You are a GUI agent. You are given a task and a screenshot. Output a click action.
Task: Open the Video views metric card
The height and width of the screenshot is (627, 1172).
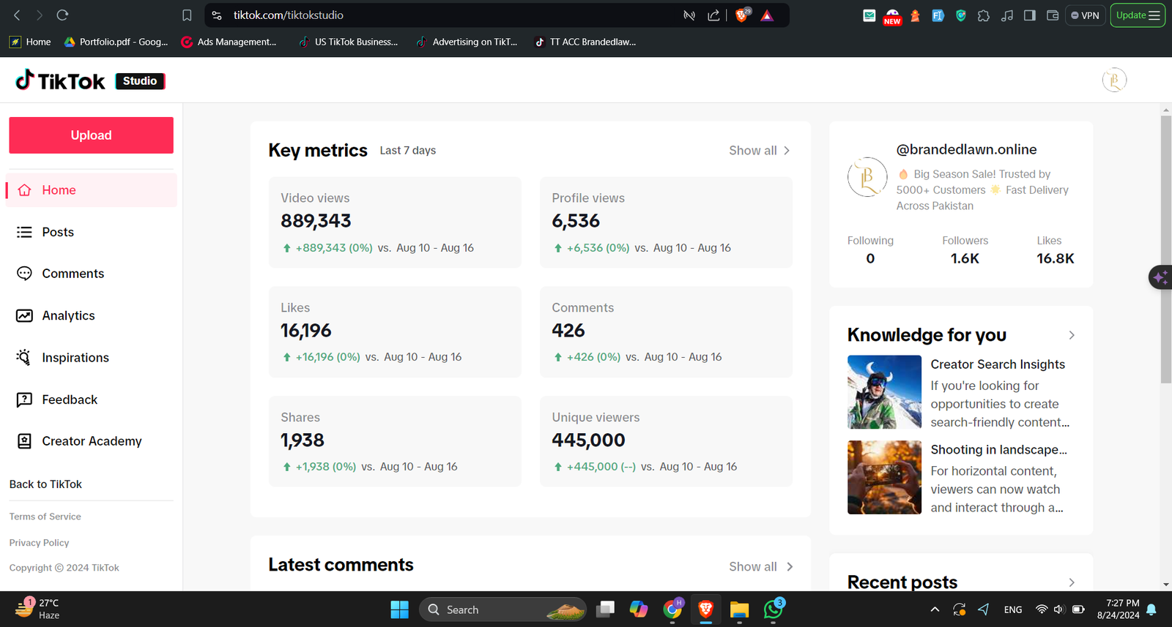click(x=395, y=222)
